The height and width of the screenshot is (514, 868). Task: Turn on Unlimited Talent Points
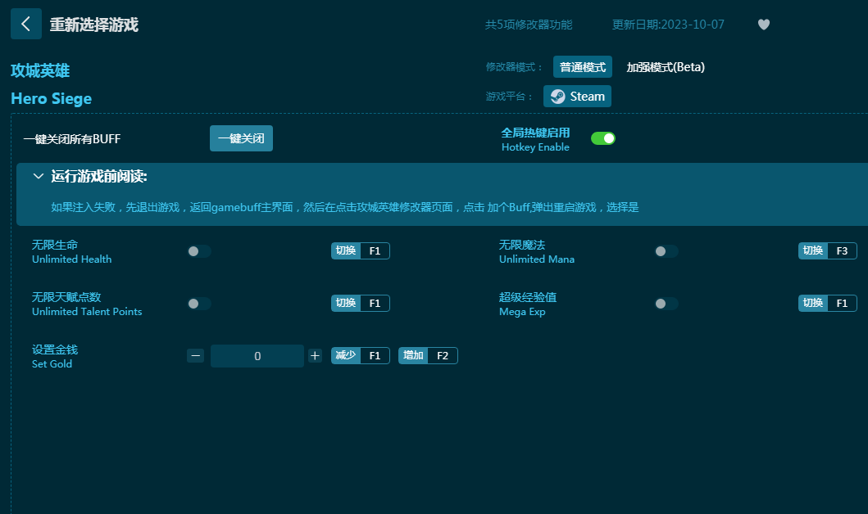(x=198, y=304)
